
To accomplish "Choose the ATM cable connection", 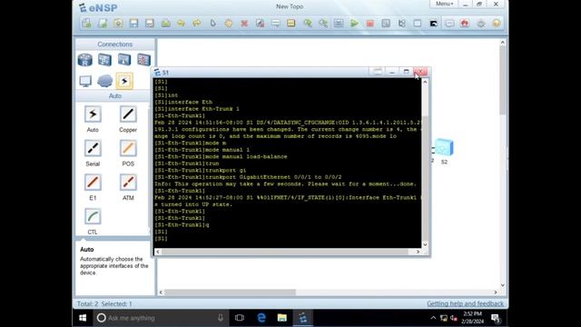I will click(x=128, y=183).
